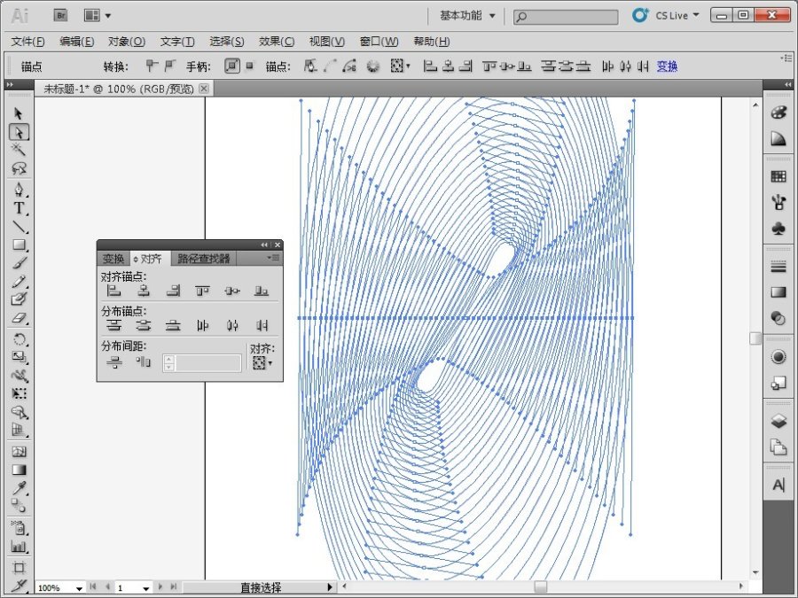
Task: Open the Color panel in right dock
Action: (x=778, y=113)
